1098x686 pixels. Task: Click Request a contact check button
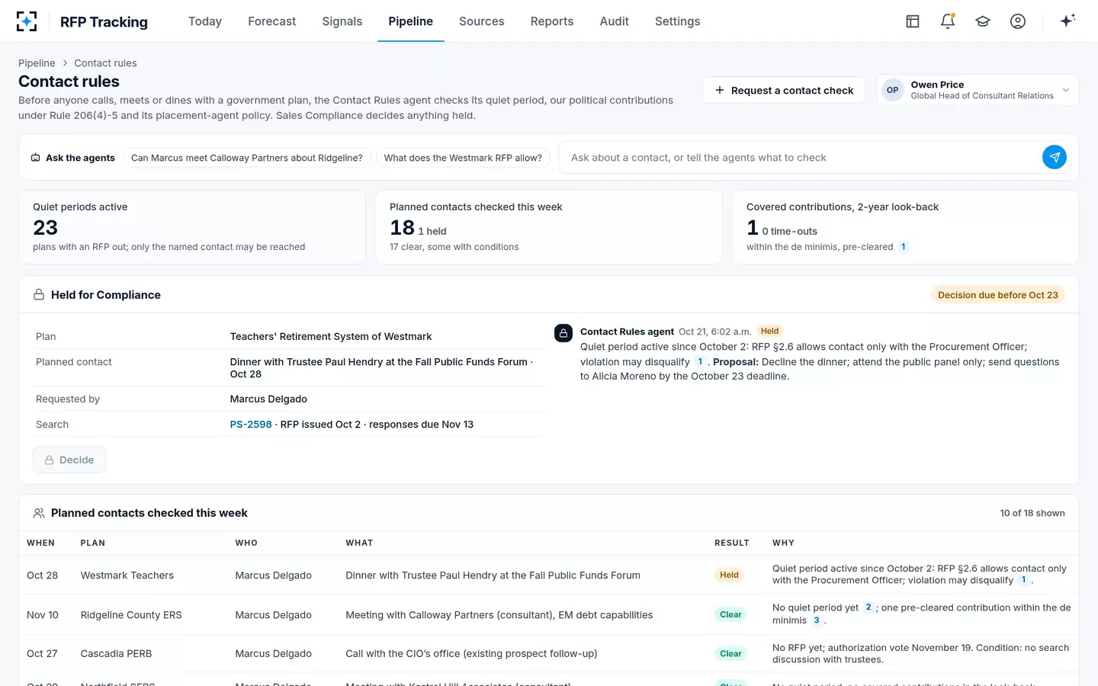click(x=784, y=90)
